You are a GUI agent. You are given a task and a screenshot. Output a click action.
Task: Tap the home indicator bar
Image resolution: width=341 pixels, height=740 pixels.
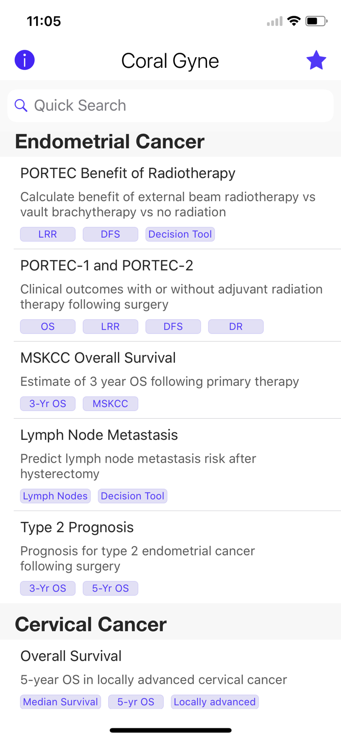tap(170, 730)
